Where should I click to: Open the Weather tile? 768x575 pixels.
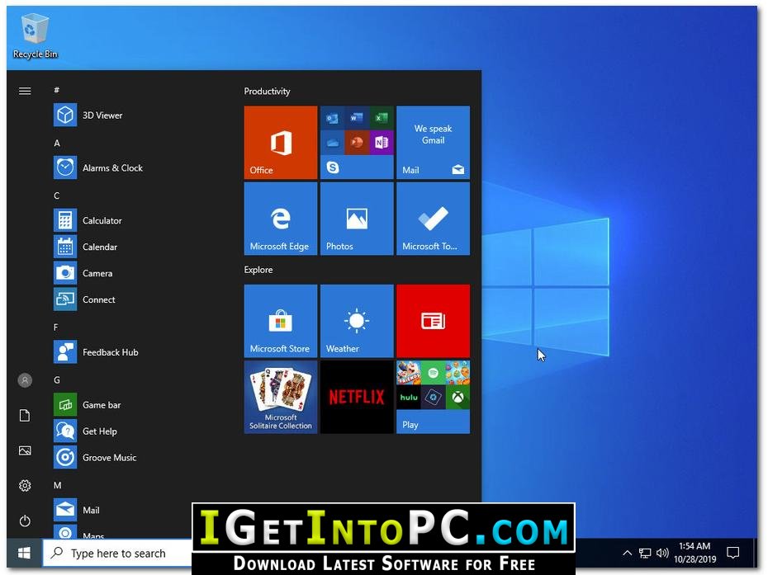point(357,321)
